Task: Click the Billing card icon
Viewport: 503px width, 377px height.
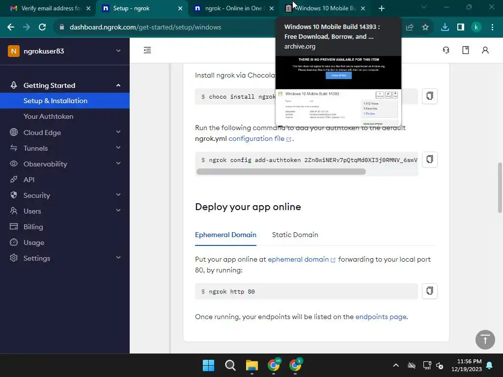Action: click(x=14, y=226)
